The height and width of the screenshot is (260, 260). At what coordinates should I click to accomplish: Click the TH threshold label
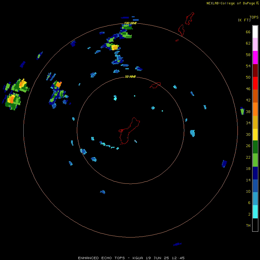tap(248, 226)
